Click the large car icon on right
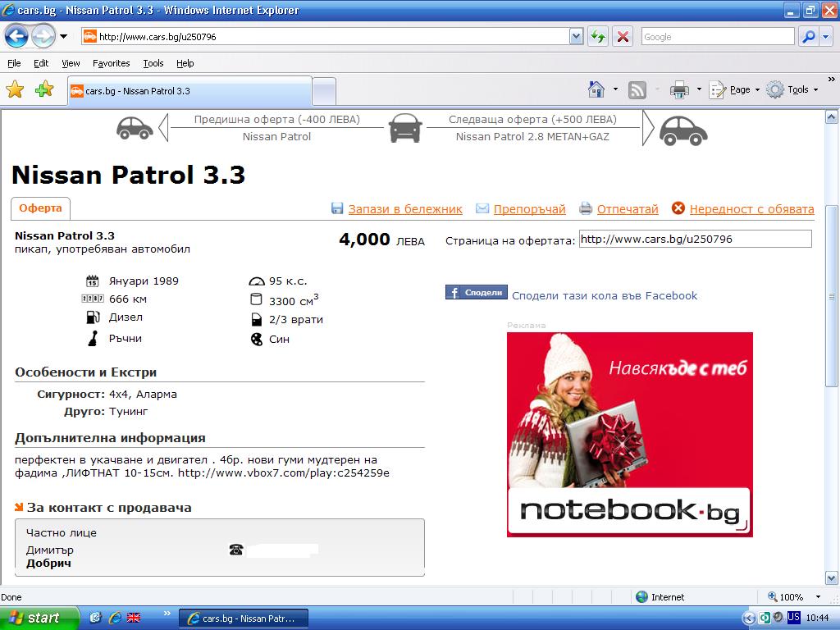Screen dimensions: 840x630 [x=683, y=130]
